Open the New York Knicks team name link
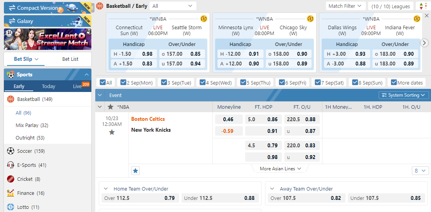This screenshot has width=431, height=212. 151,130
